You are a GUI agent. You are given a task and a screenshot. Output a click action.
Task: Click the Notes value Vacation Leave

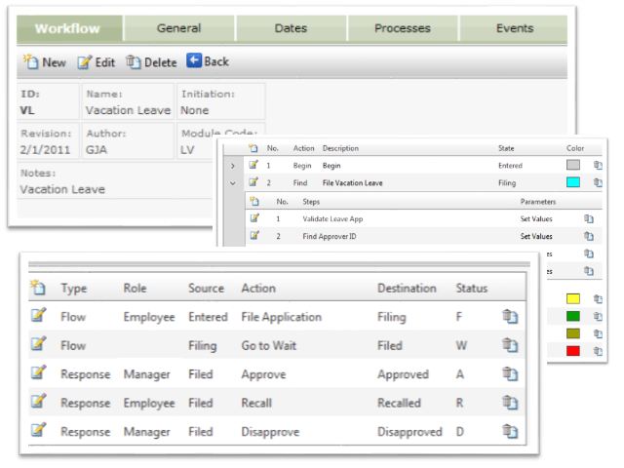(62, 189)
